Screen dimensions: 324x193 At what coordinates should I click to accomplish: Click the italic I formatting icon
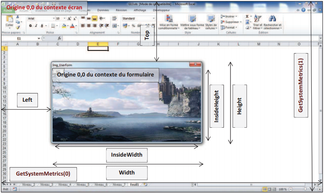click(36, 26)
